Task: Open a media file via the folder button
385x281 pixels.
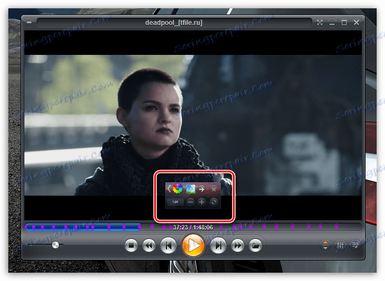Action: tap(255, 245)
